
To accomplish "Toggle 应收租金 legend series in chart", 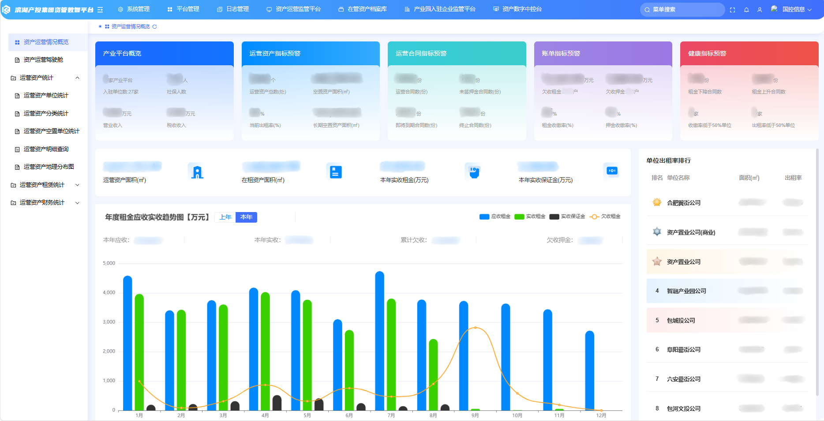I will click(x=495, y=216).
